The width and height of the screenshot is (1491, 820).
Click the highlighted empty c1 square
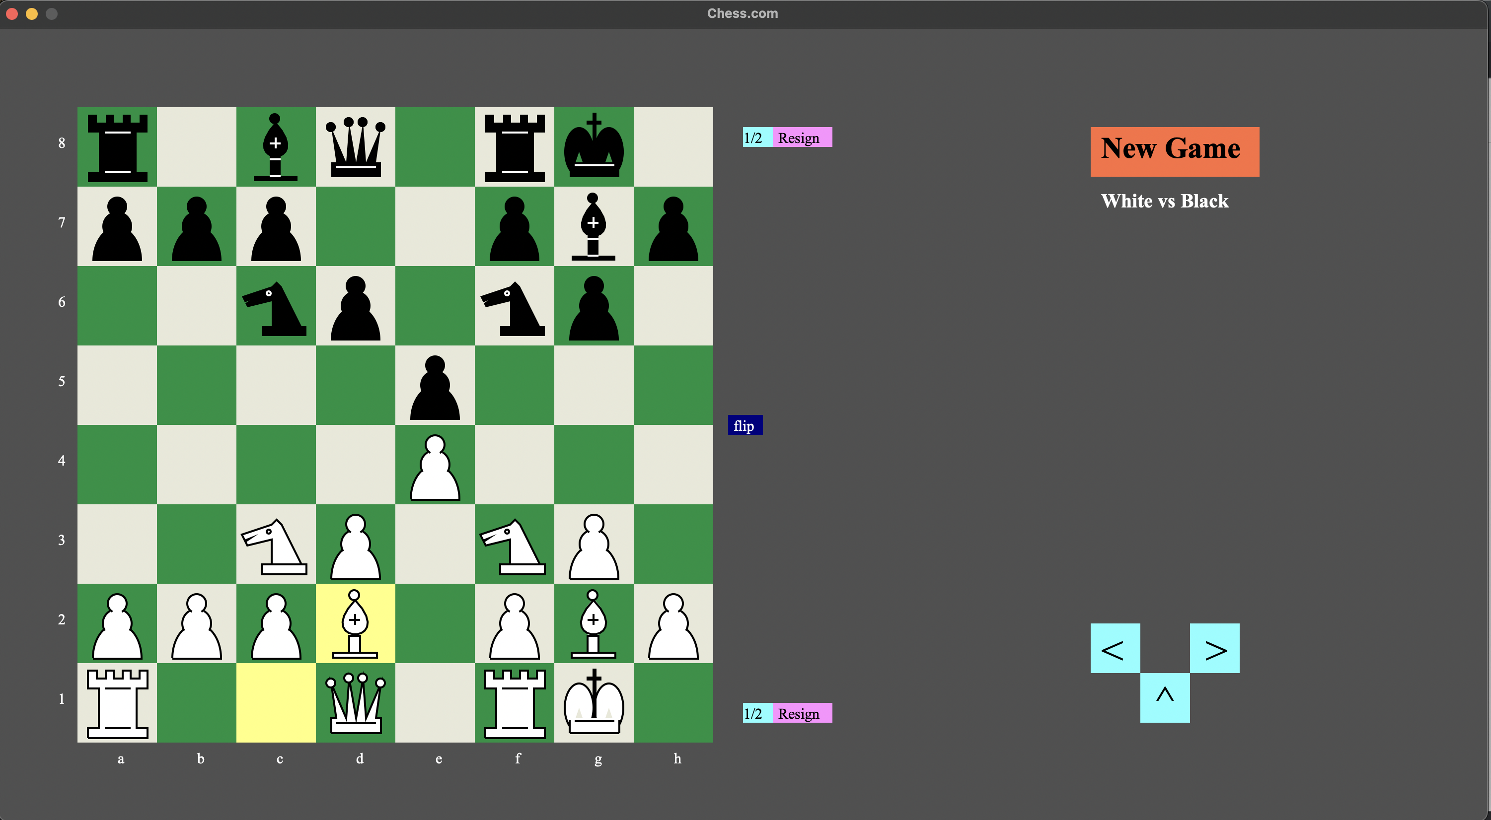pos(276,703)
